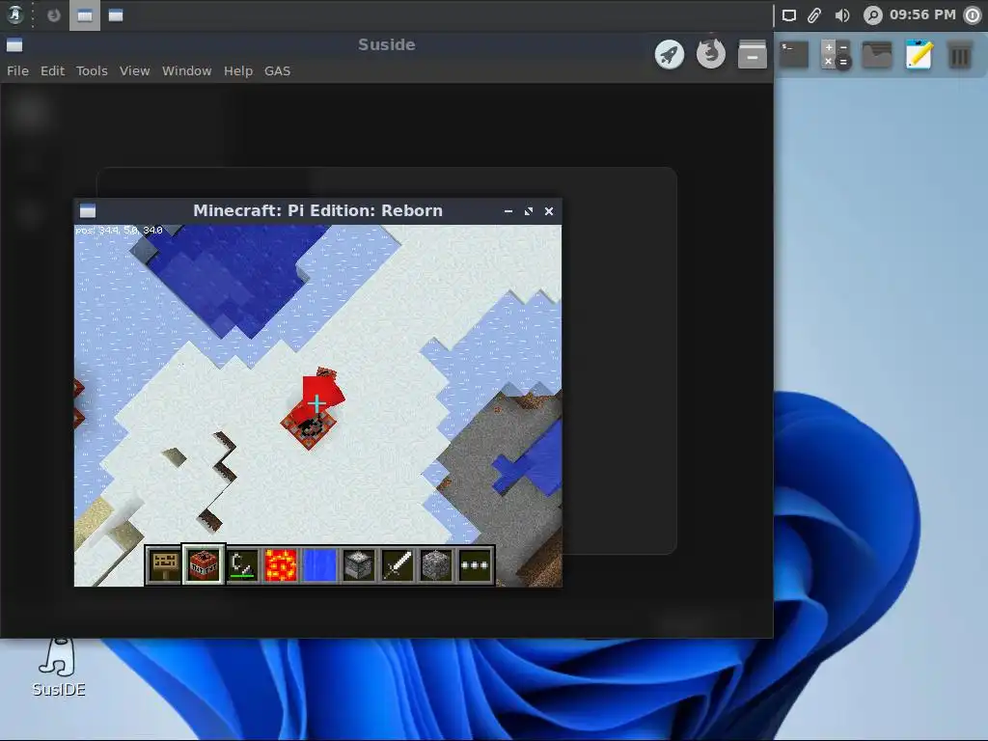This screenshot has height=741, width=988.
Task: Open the terminal icon in dock
Action: (x=794, y=54)
